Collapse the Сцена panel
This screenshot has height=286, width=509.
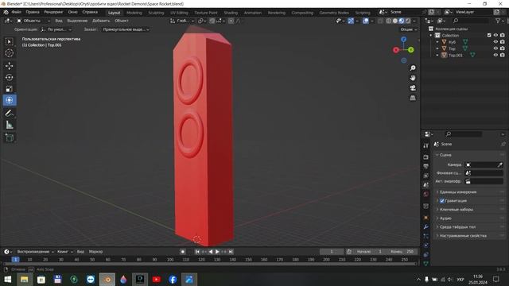470,155
